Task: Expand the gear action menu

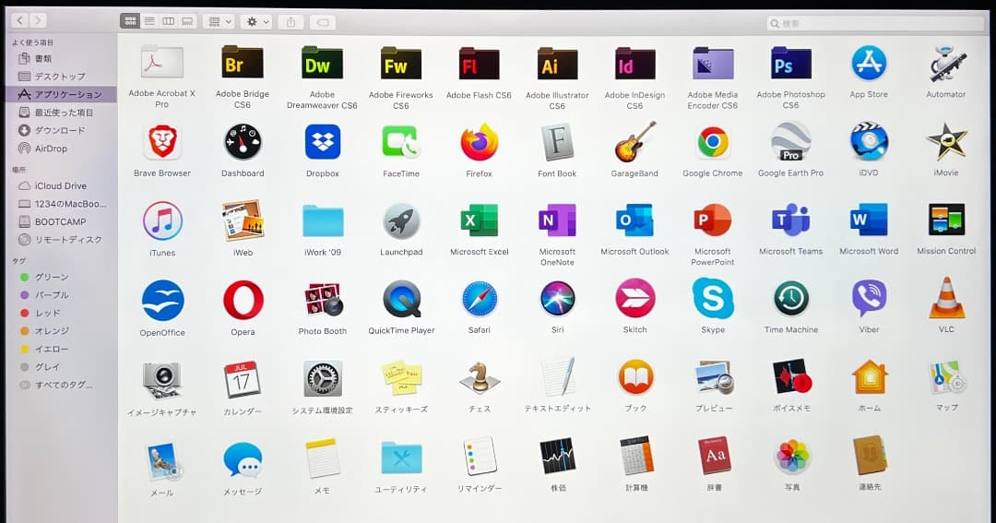Action: point(255,21)
